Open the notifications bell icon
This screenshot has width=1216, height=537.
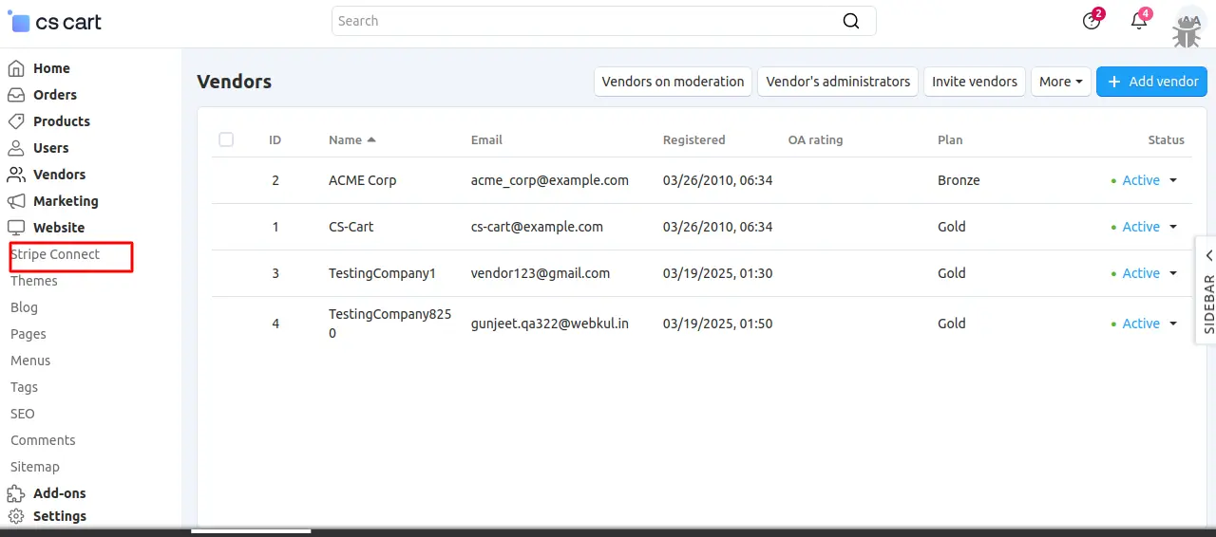1139,21
